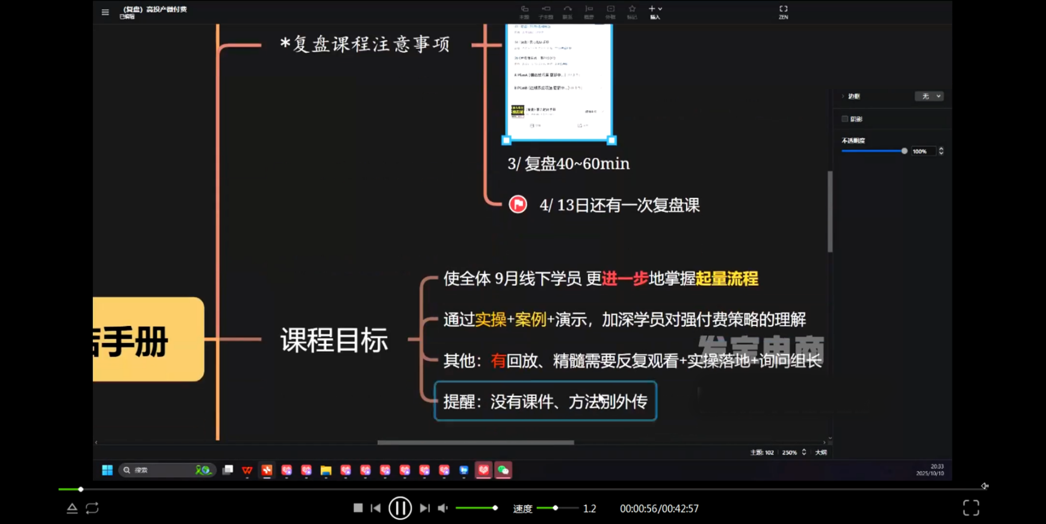The height and width of the screenshot is (524, 1046).
Task: Select the 课程目标 mind map node
Action: point(334,341)
